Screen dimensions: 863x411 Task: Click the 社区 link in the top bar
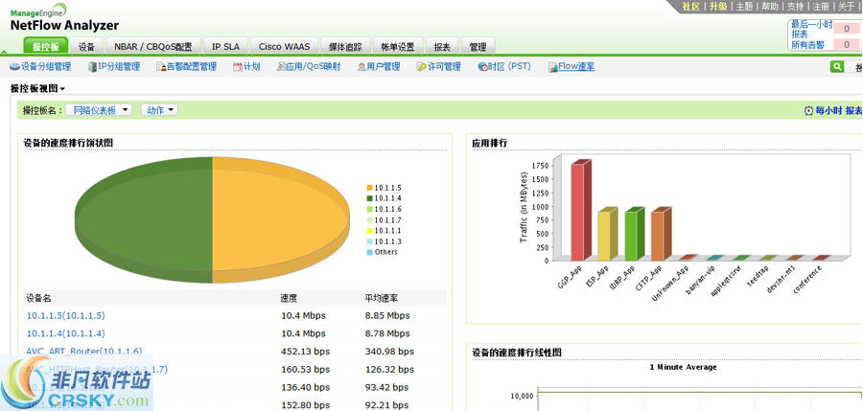pos(690,7)
